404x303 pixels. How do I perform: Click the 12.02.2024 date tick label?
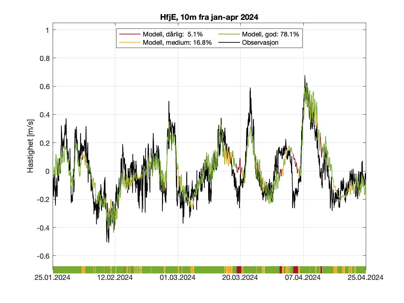click(115, 278)
